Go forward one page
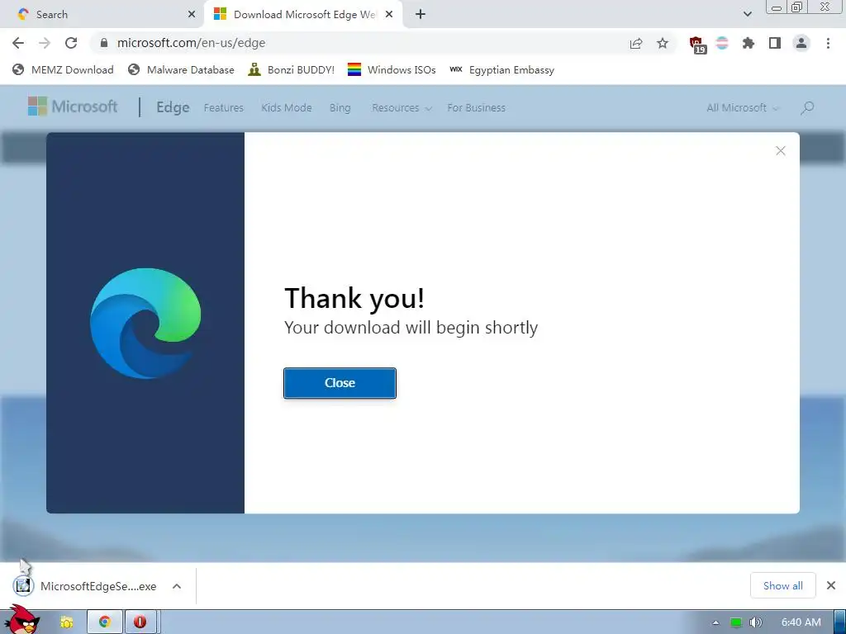This screenshot has width=846, height=634. point(45,43)
